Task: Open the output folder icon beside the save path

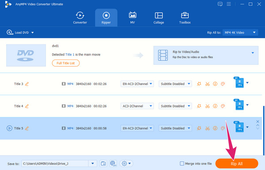Action: (103, 163)
